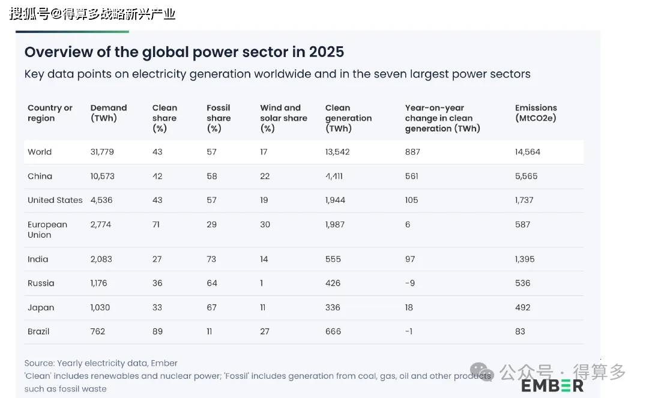Click the Sohu account watermark text
The height and width of the screenshot is (398, 646).
click(x=92, y=14)
